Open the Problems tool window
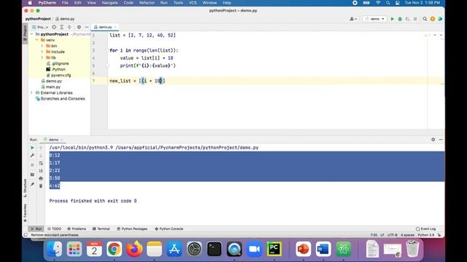 77,229
